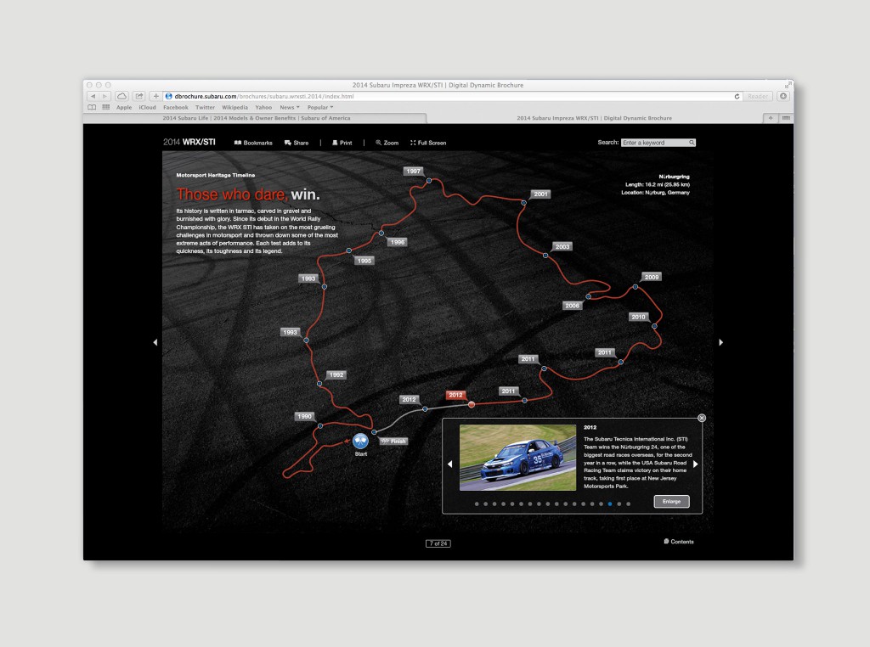Go to the next brochure page arrow
The image size is (870, 647).
coord(720,342)
